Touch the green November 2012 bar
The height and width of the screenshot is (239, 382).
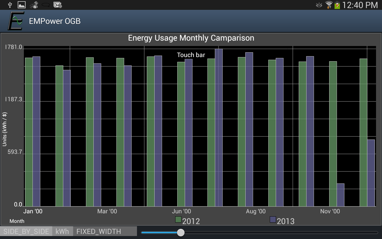tap(333, 134)
